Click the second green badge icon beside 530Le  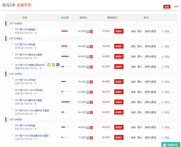tap(53, 65)
